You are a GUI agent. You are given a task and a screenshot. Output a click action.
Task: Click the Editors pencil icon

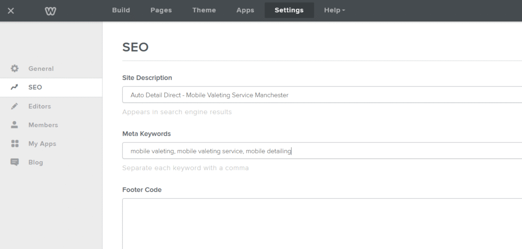pyautogui.click(x=15, y=106)
